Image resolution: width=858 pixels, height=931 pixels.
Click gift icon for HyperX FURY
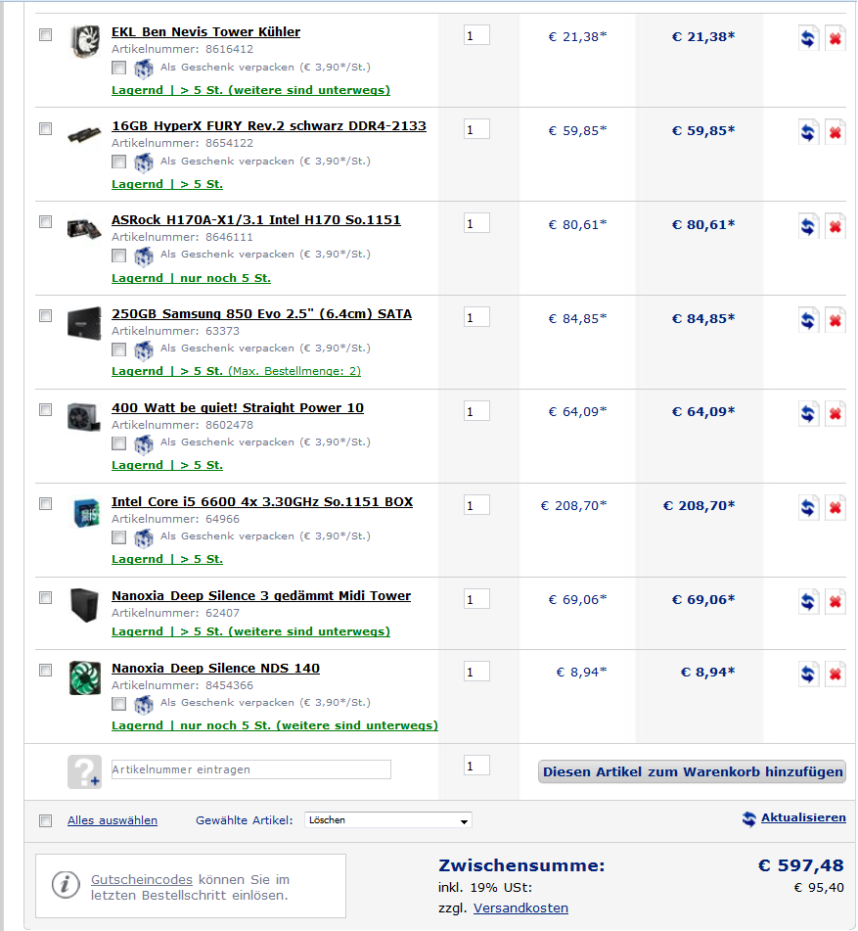[143, 163]
